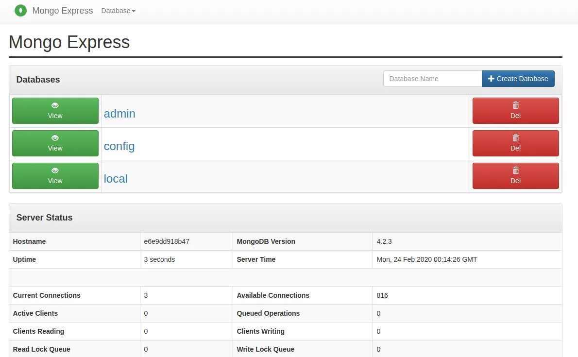This screenshot has height=357, width=578.
Task: Delete the config database
Action: point(516,143)
